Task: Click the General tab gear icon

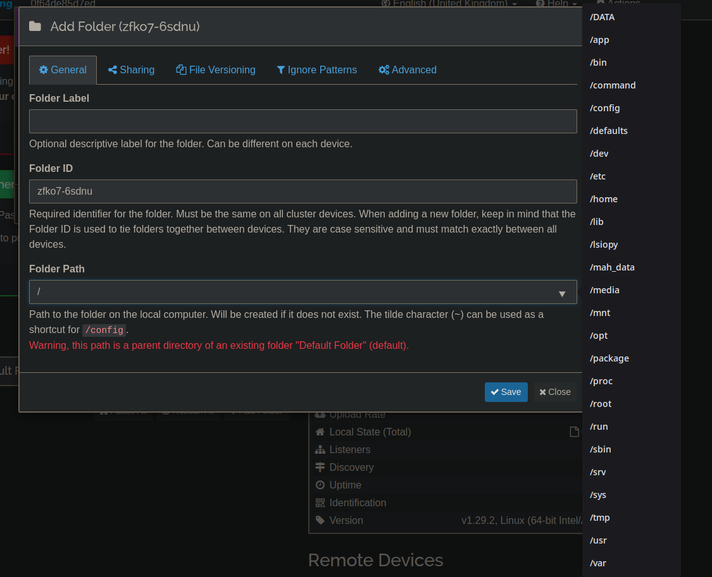Action: tap(44, 70)
